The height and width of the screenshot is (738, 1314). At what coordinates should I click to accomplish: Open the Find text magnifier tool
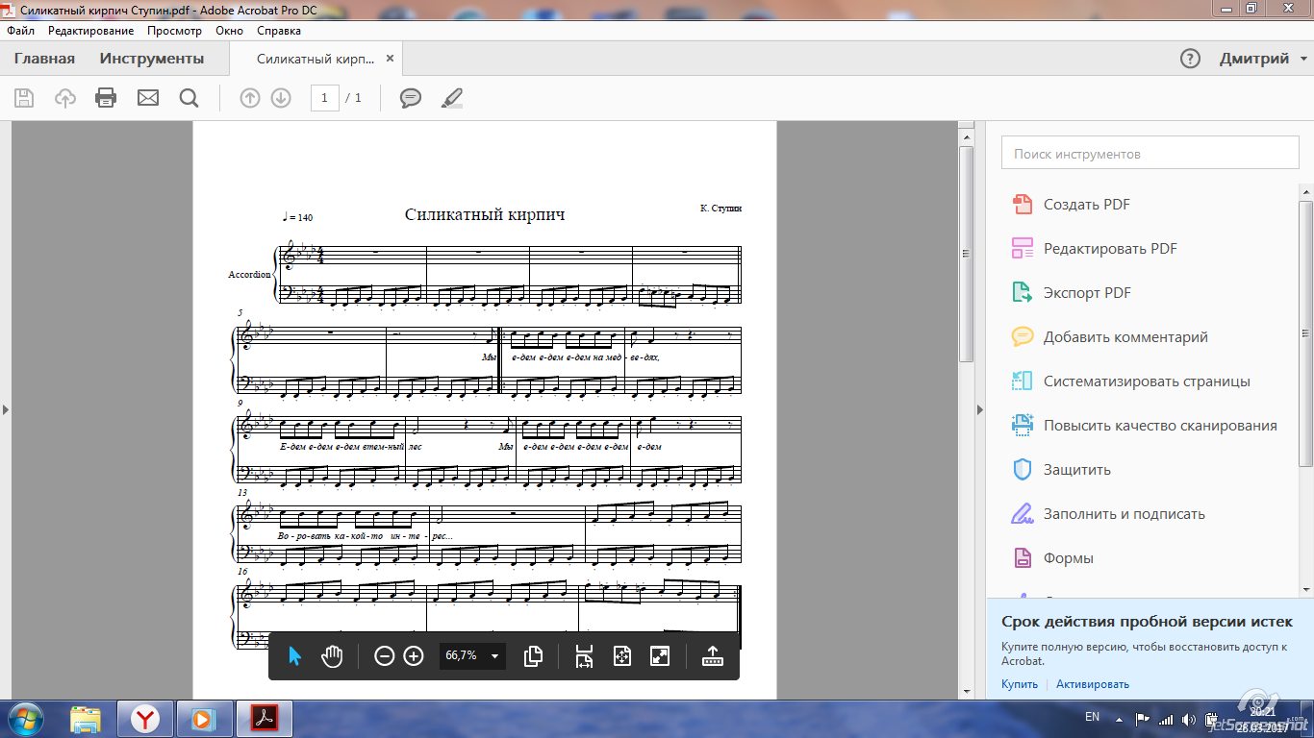(x=190, y=98)
